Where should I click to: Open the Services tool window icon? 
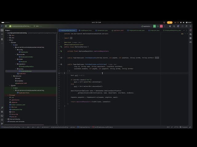[2, 112]
